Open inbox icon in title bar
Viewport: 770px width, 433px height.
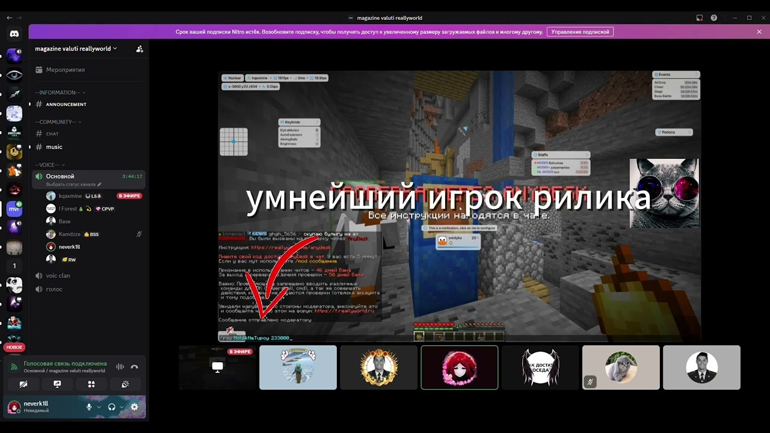coord(700,18)
